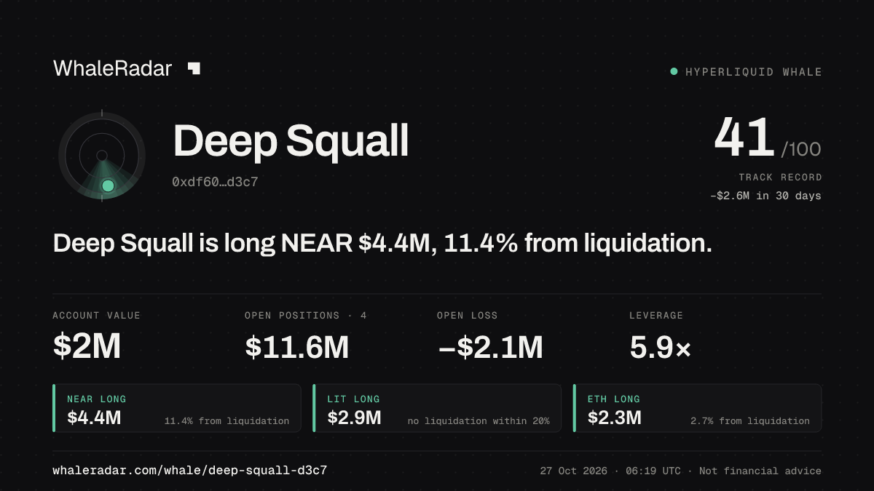Click the $4.4M NEAR position amount

pos(94,418)
